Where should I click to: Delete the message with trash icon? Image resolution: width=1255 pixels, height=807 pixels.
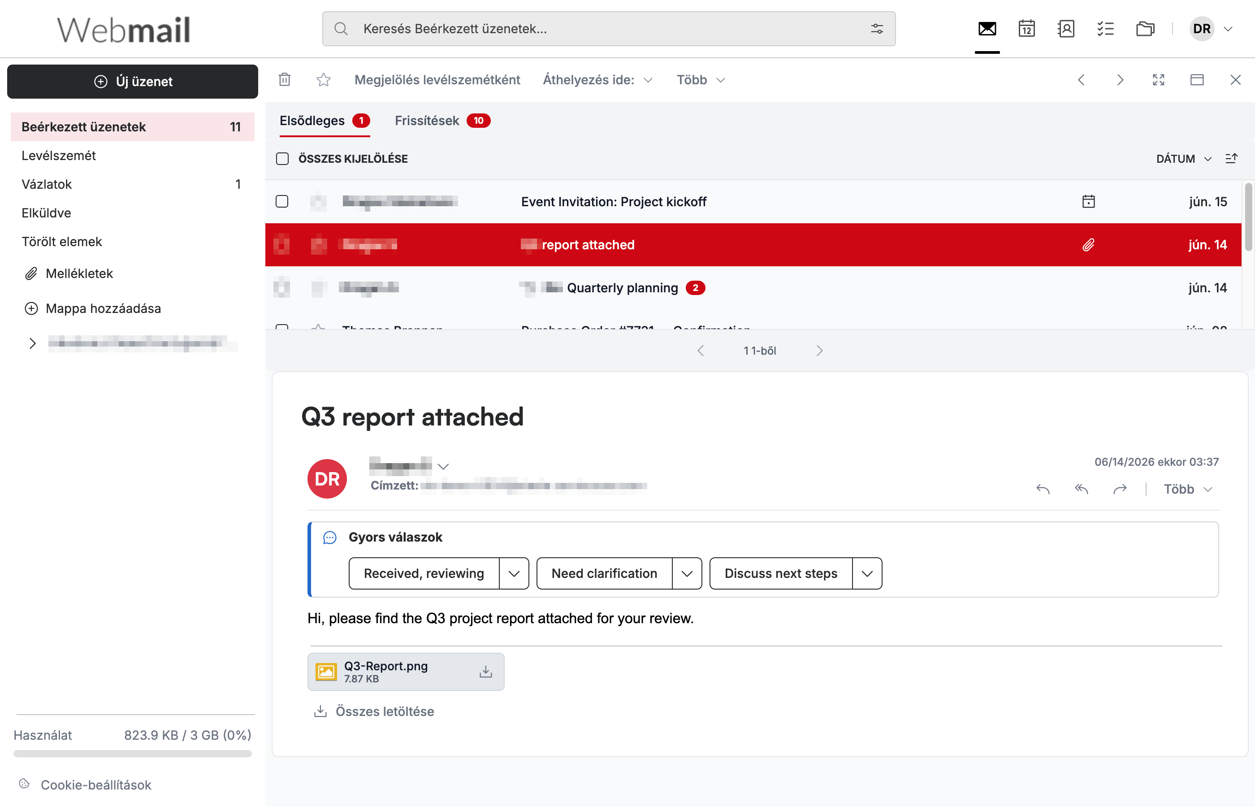pyautogui.click(x=285, y=80)
